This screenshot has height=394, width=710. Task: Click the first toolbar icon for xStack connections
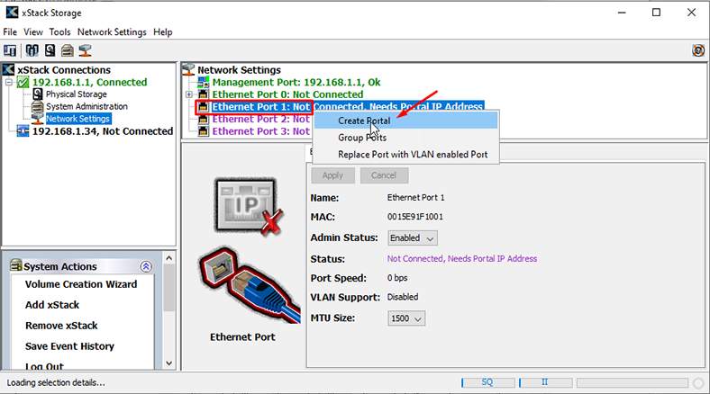10,50
